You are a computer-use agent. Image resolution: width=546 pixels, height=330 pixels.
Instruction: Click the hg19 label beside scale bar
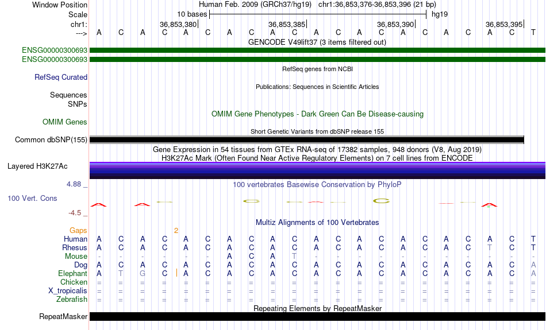point(440,14)
